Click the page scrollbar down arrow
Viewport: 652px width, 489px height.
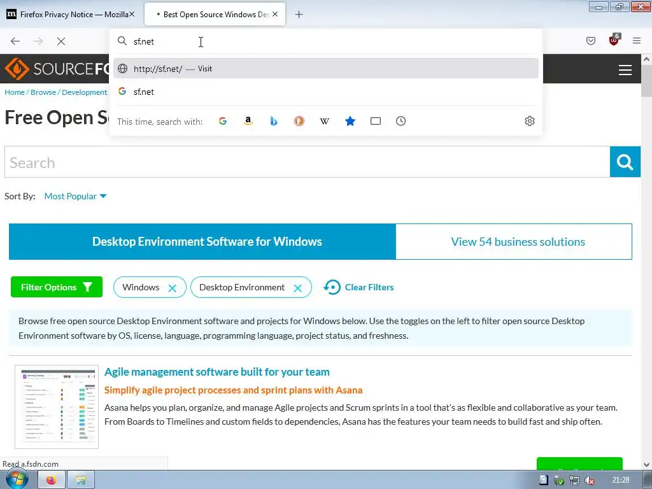[x=646, y=464]
